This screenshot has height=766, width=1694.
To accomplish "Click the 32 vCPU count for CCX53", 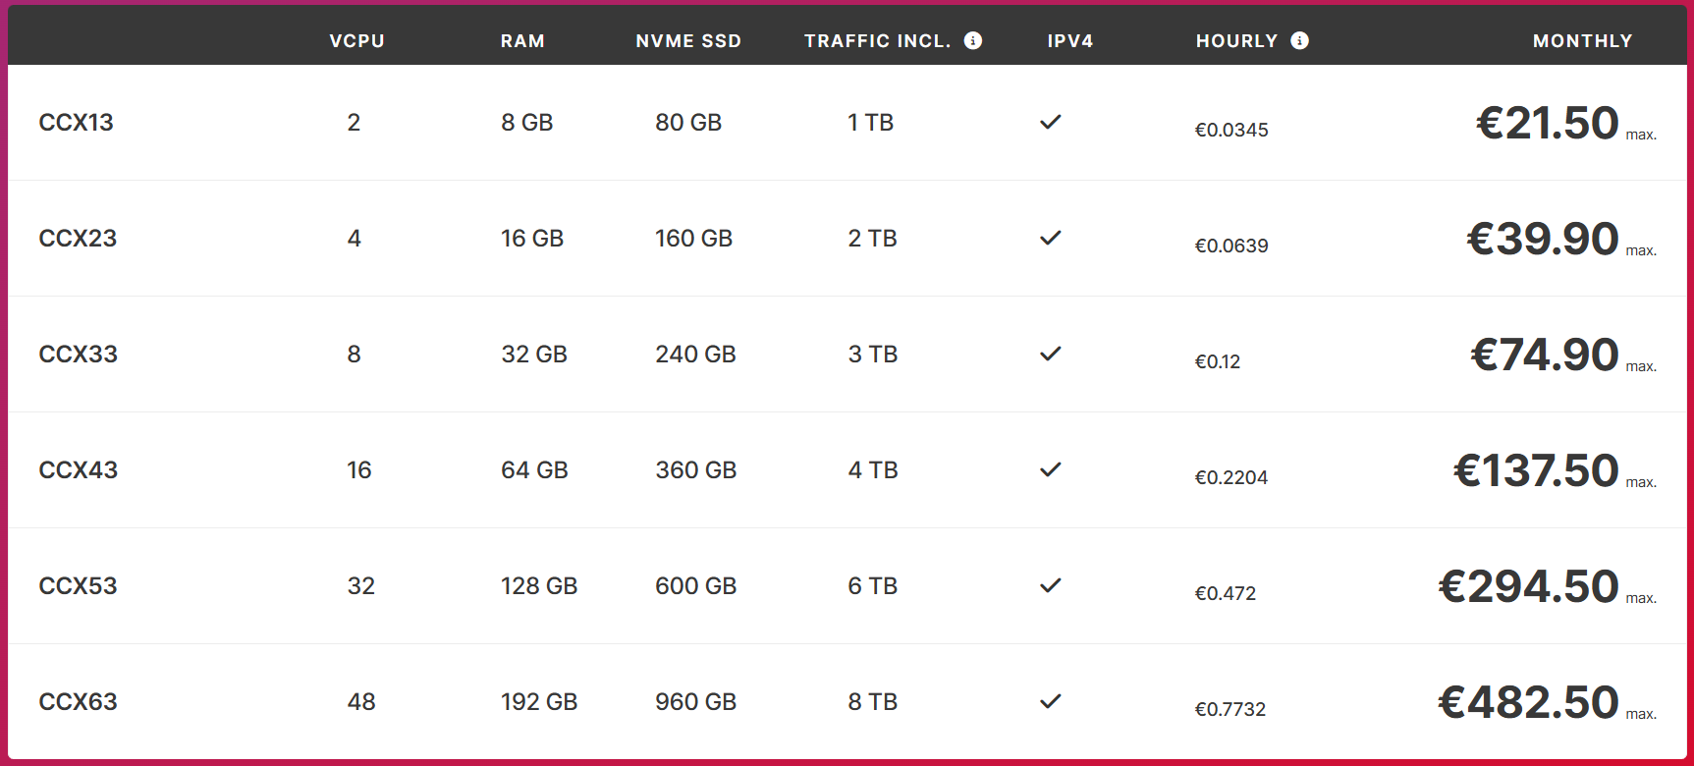I will [361, 586].
